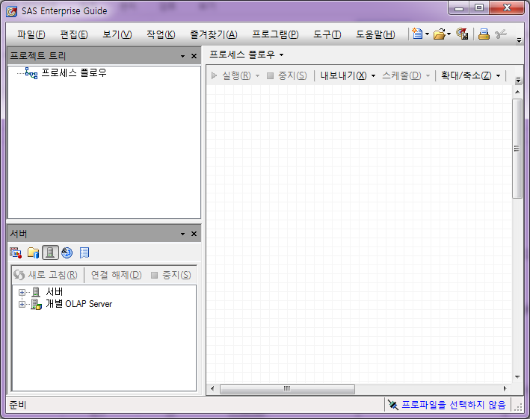Click the horizontal scrollbar left arrow
The image size is (530, 419).
point(212,388)
